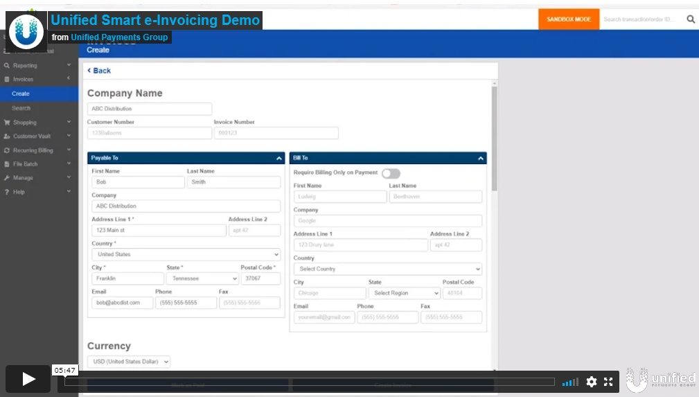
Task: Click Bill To Email field
Action: [x=324, y=317]
